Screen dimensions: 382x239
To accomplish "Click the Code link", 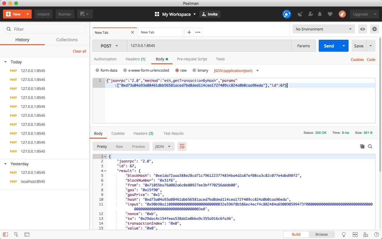I will pyautogui.click(x=371, y=60).
